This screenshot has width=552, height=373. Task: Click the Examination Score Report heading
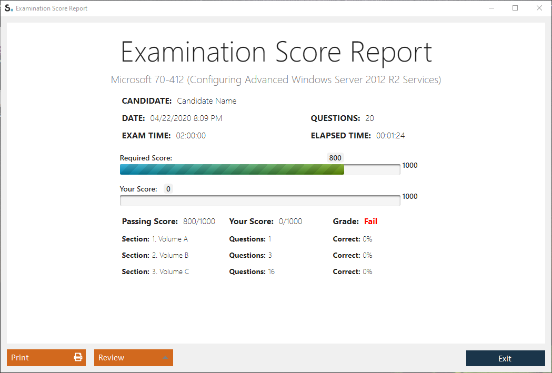pos(276,52)
